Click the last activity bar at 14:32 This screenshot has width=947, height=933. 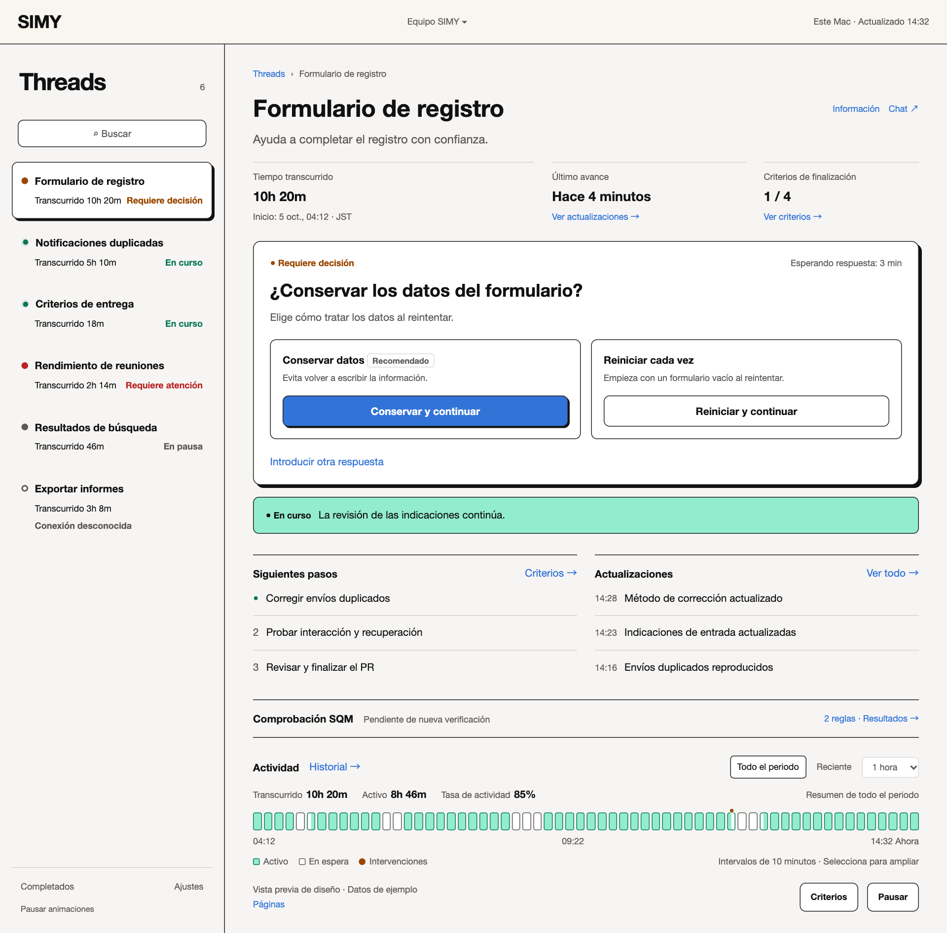pos(914,822)
